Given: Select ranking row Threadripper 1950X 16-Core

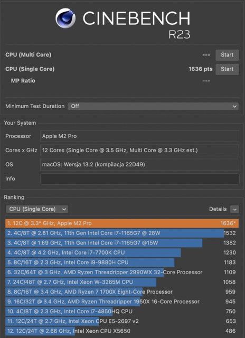Looking at the screenshot, I should click(122, 302).
